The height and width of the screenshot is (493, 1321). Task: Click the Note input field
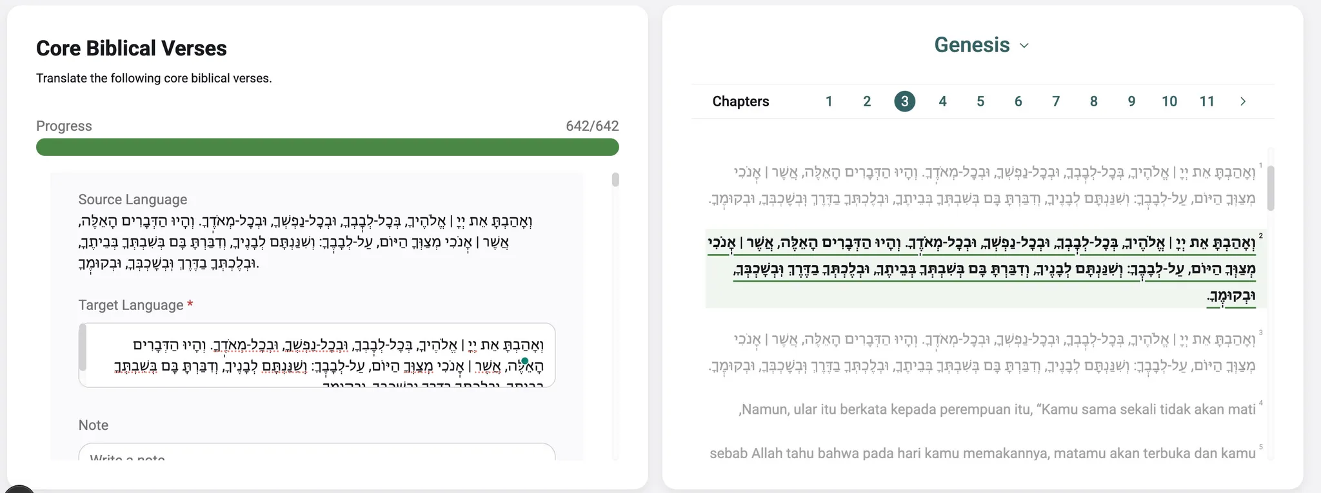pos(316,453)
